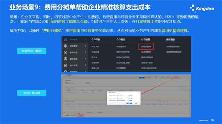Click the 新建费用分摊单 button
Viewport: 222px width, 124px height.
[x=32, y=51]
